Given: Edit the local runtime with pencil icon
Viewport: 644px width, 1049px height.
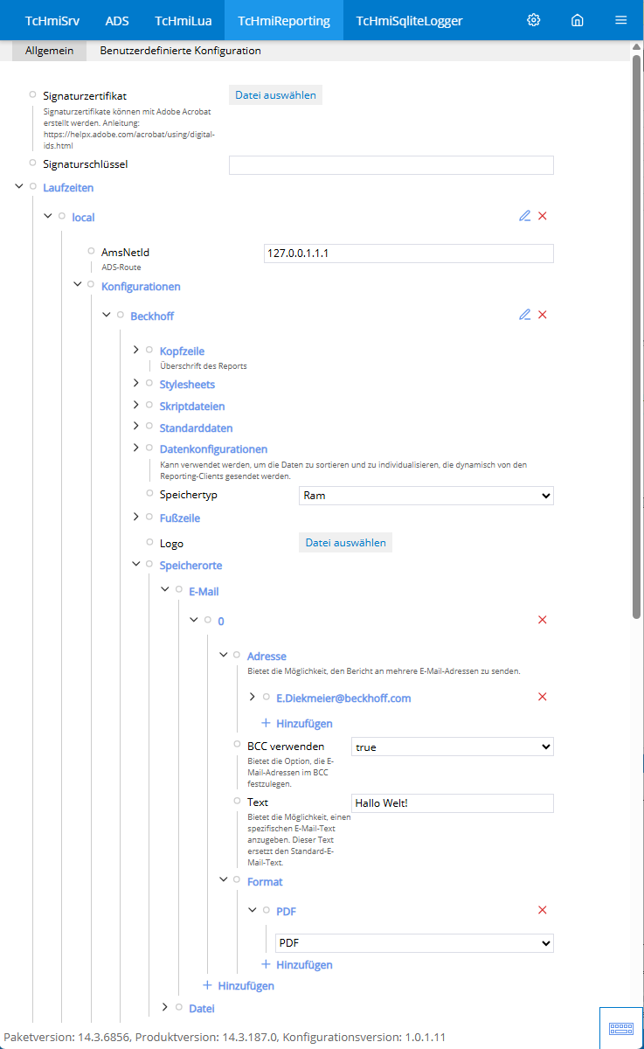Looking at the screenshot, I should point(524,216).
